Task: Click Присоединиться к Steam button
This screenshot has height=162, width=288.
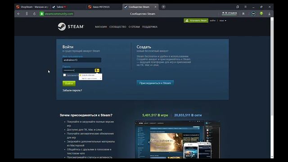Action: click(155, 83)
